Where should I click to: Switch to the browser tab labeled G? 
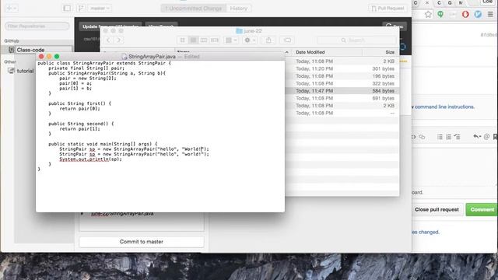(450, 3)
